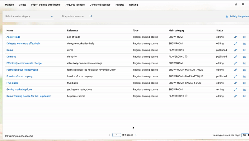The width and height of the screenshot is (249, 141).
Task: Edit the Fruit Battle course
Action: click(235, 83)
